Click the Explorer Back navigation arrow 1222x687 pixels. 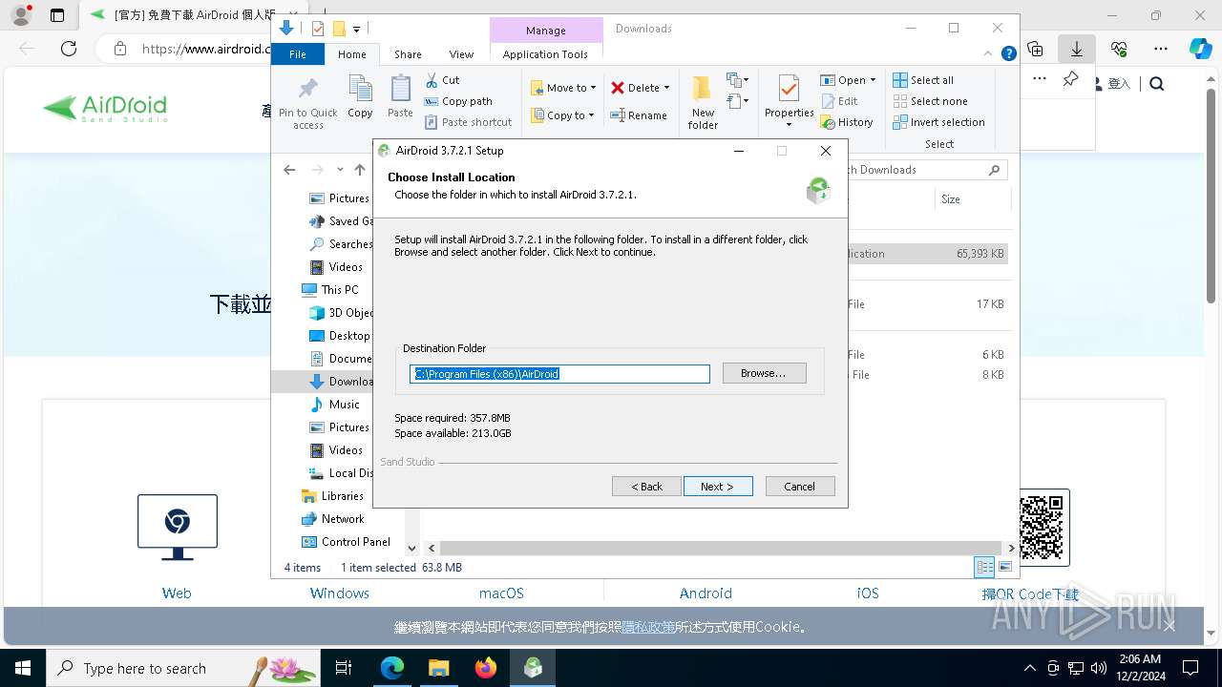290,170
